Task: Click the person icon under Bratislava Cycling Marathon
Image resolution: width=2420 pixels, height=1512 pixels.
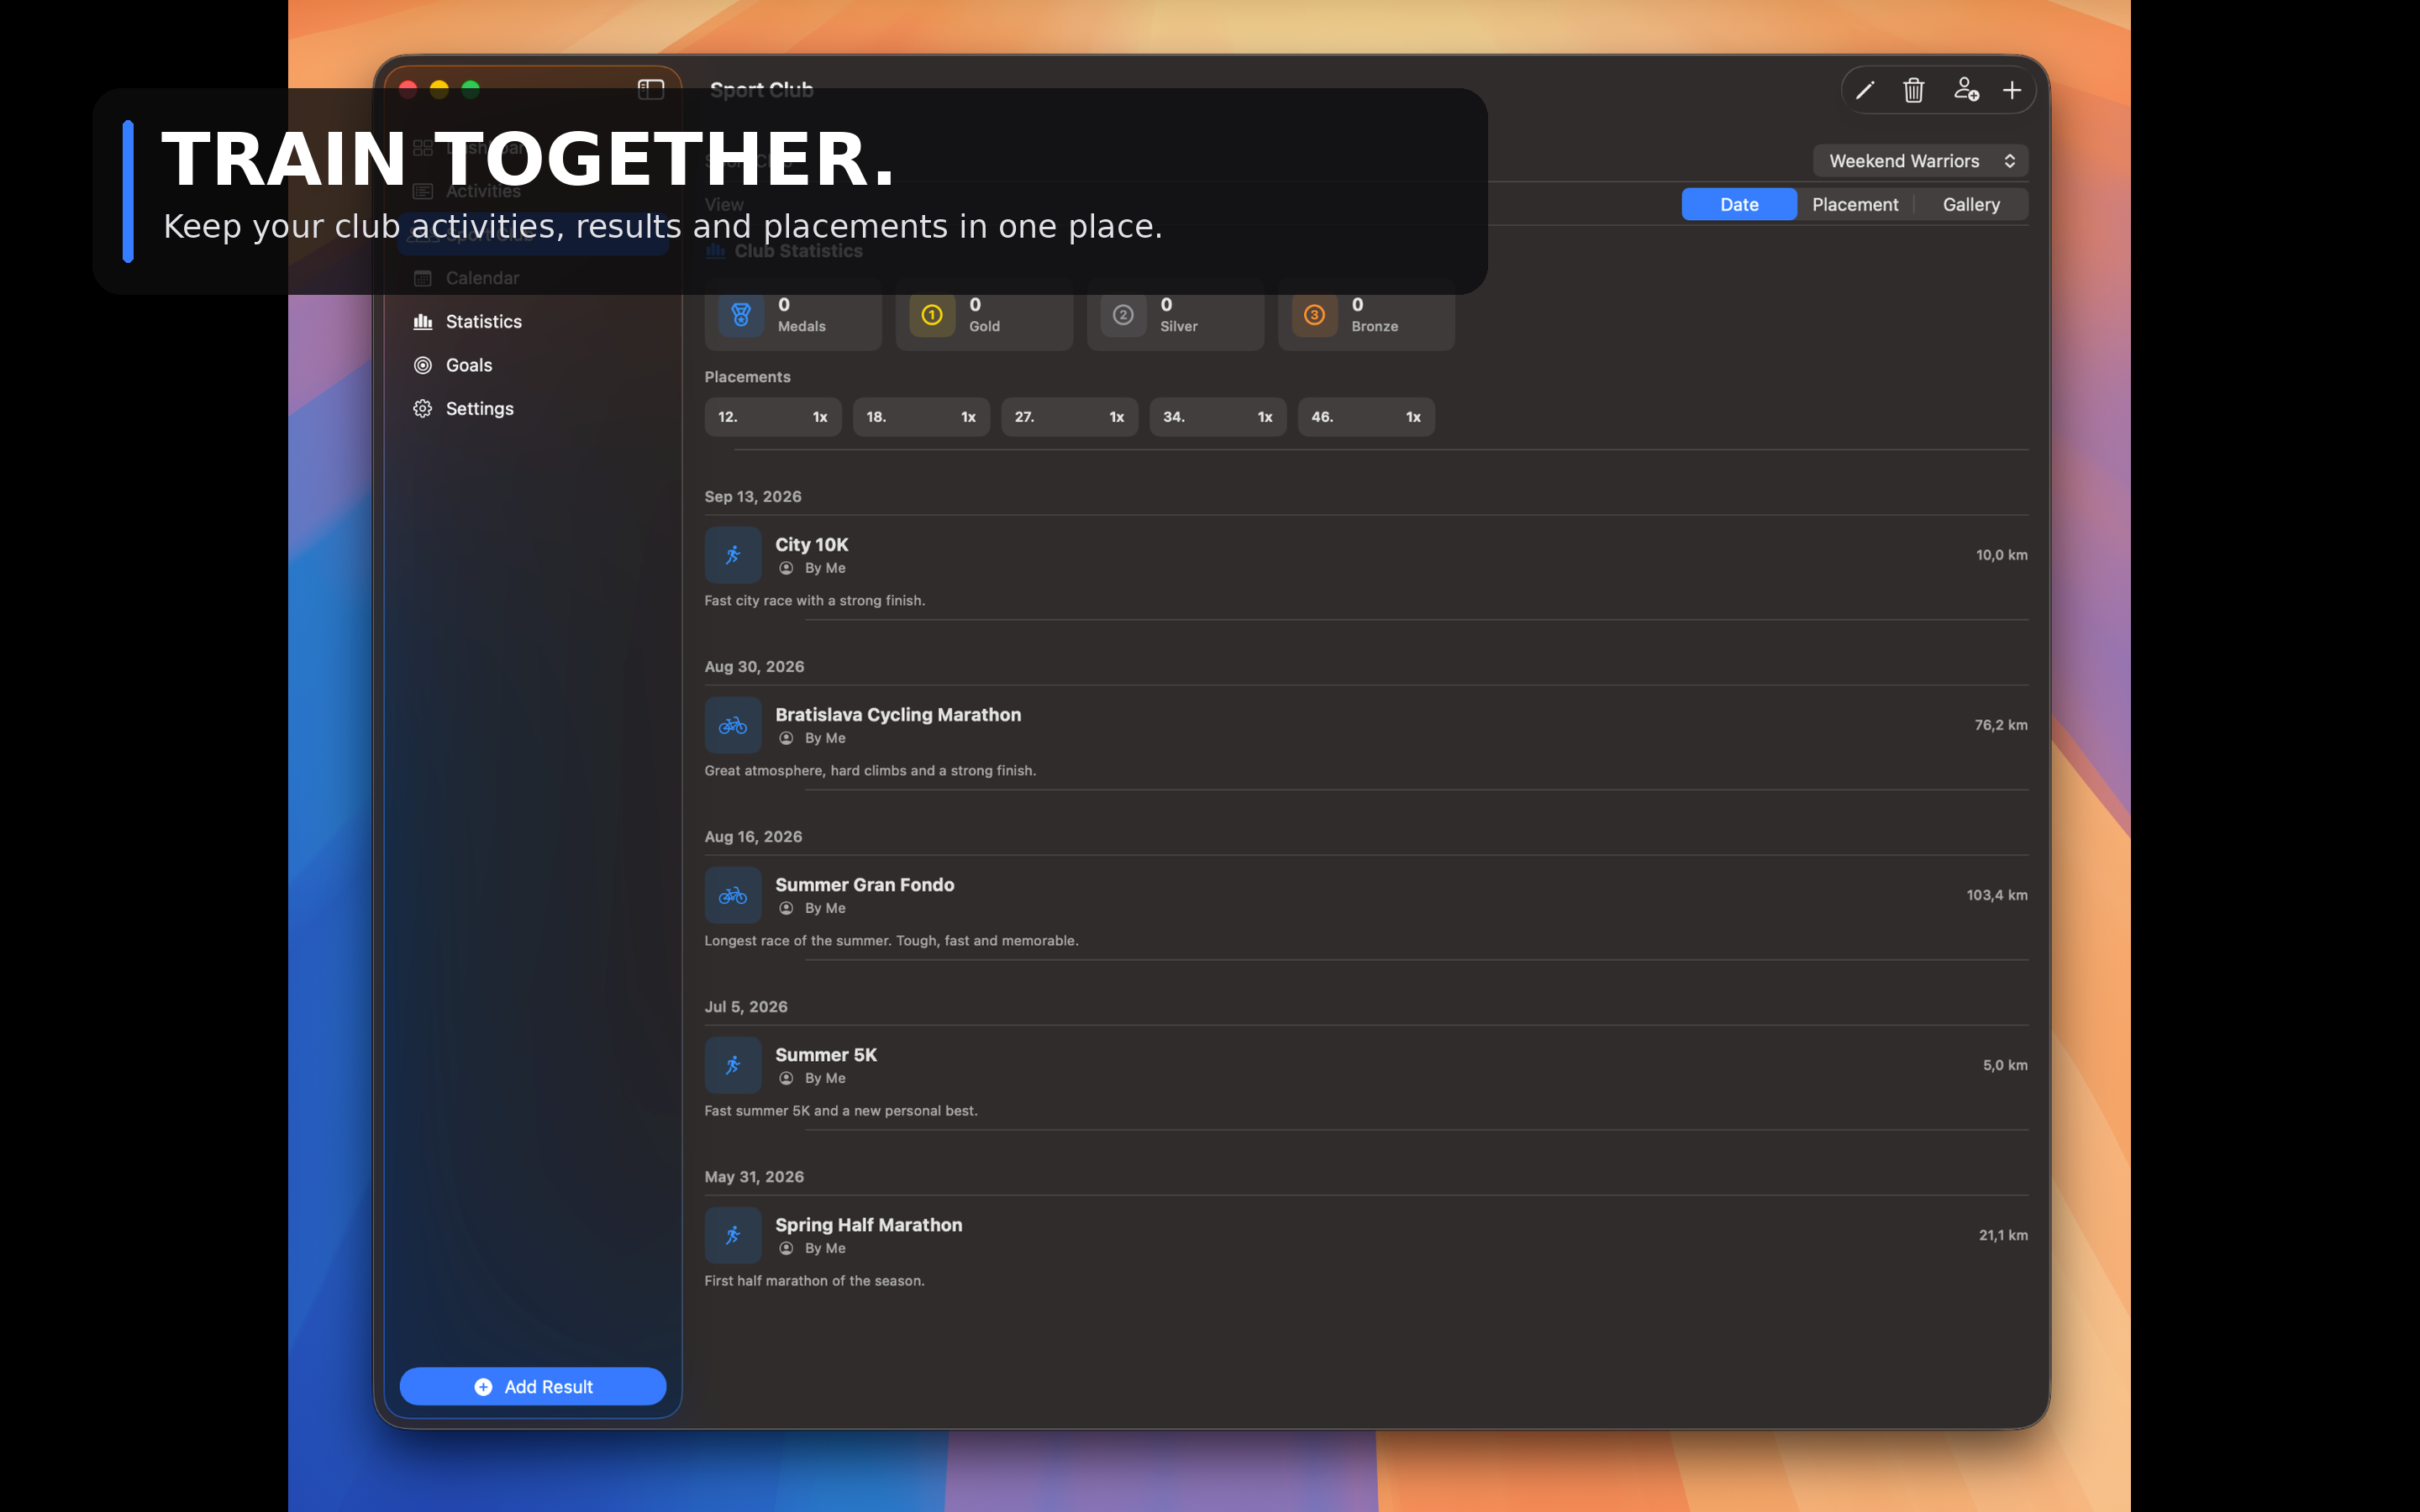Action: (786, 738)
